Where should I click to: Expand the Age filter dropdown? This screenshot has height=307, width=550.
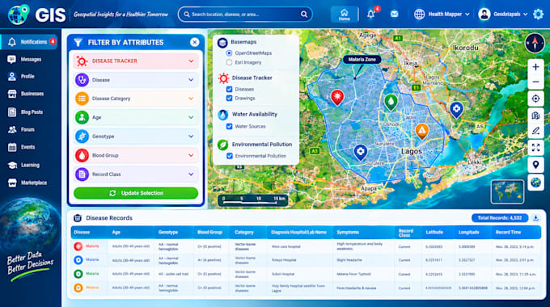click(136, 117)
